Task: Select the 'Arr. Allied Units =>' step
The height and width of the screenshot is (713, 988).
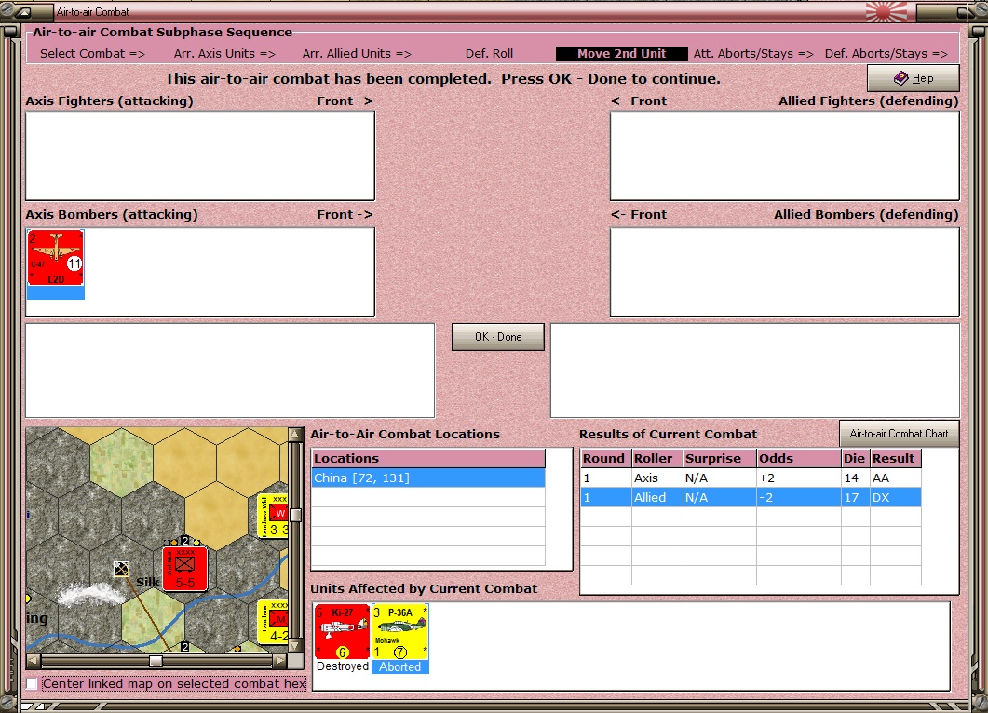Action: (357, 54)
